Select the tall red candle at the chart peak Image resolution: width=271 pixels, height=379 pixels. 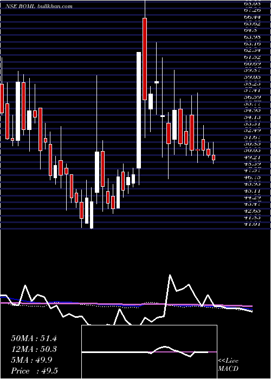(x=145, y=58)
